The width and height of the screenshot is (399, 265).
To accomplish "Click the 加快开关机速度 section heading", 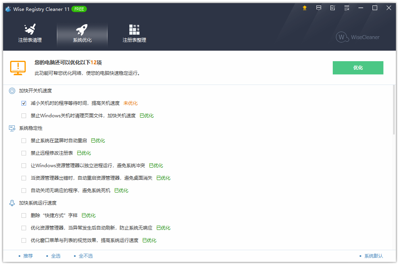I will (x=35, y=91).
